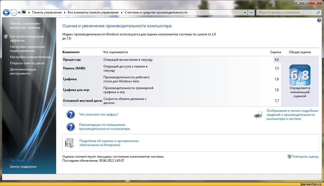Click 'Определяется наименьшей оценкой' caption
Viewport: 324px width, 186px height.
click(x=300, y=92)
